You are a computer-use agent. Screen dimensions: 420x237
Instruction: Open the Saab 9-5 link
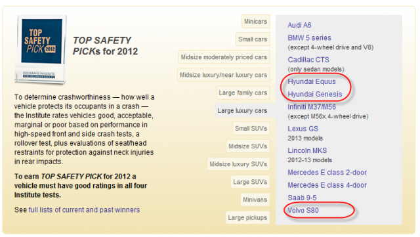302,198
